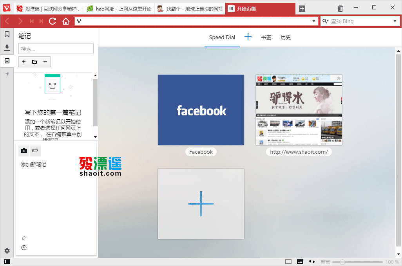Attach a file with paperclip icon
Viewport: 402px width, 266px height.
(35, 151)
